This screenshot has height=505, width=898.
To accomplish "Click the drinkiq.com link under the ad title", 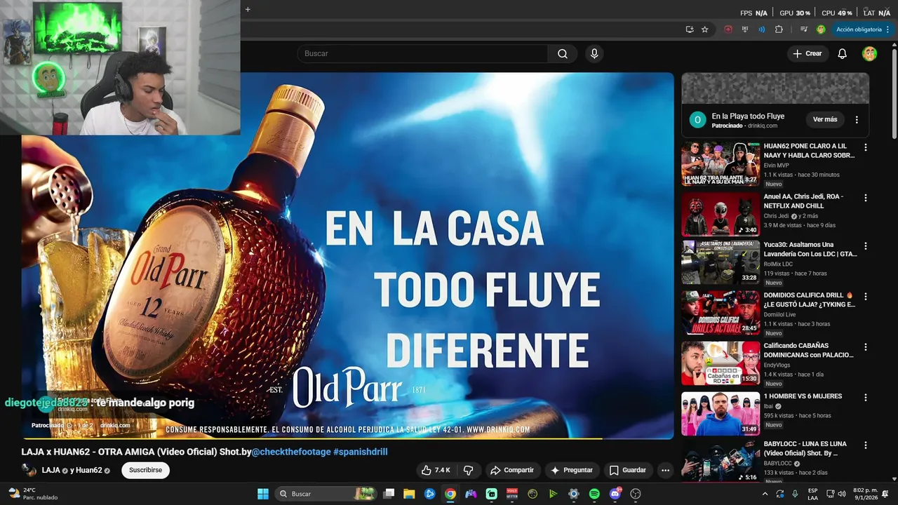I will click(762, 126).
